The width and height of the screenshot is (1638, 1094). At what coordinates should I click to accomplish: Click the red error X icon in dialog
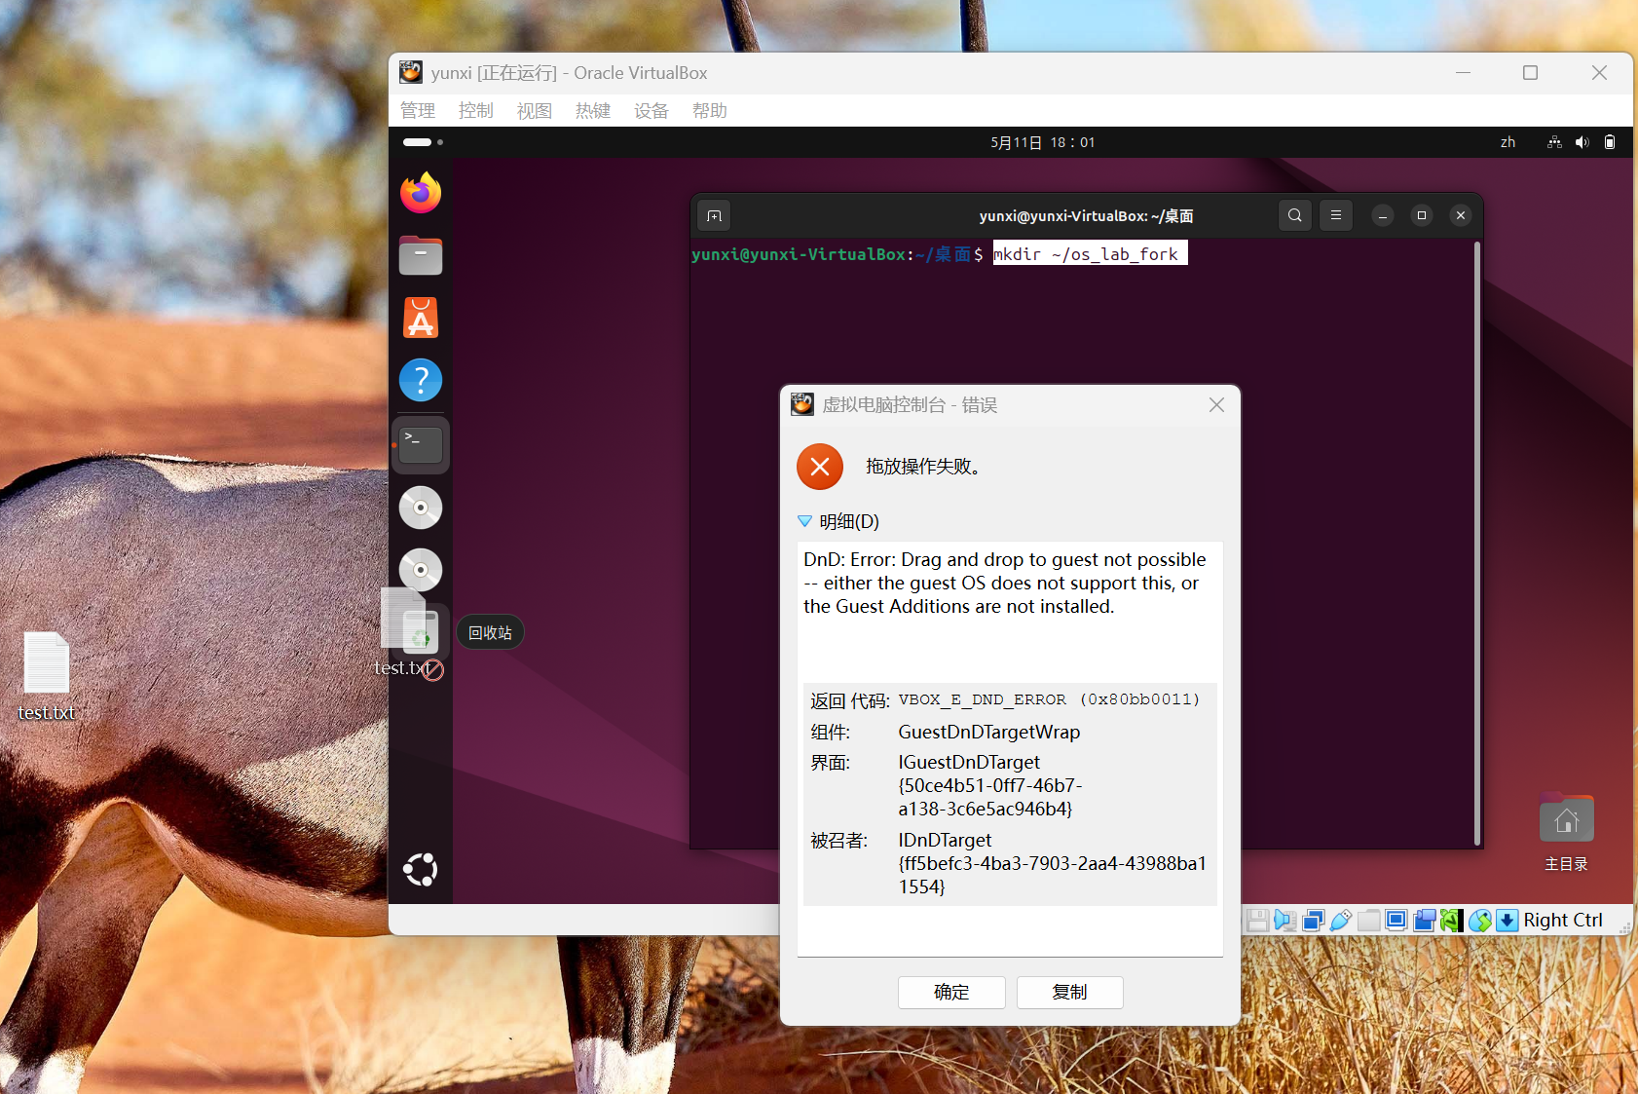coord(820,467)
